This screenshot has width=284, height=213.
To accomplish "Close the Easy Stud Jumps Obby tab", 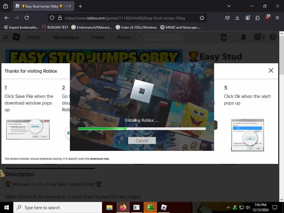I will pos(70,6).
